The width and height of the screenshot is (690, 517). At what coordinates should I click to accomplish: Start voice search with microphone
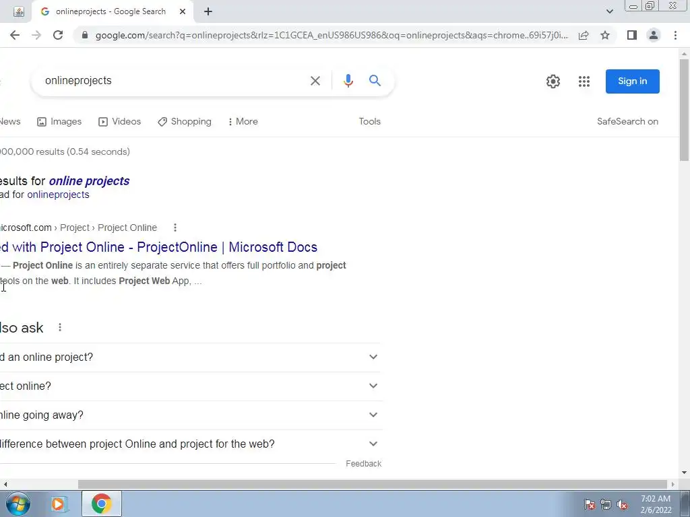(x=348, y=81)
